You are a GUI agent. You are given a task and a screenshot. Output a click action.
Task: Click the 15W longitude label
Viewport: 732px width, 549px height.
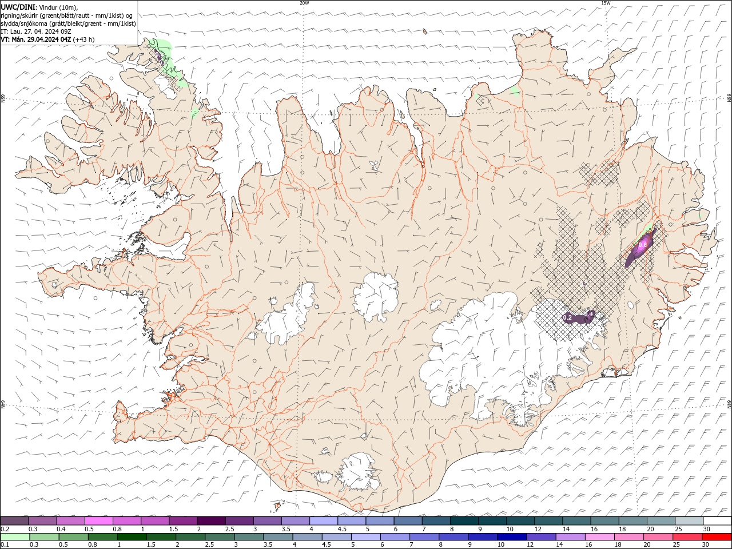(x=606, y=3)
